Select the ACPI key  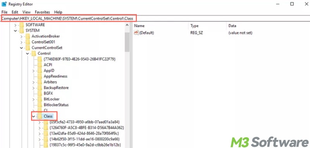tap(48, 65)
